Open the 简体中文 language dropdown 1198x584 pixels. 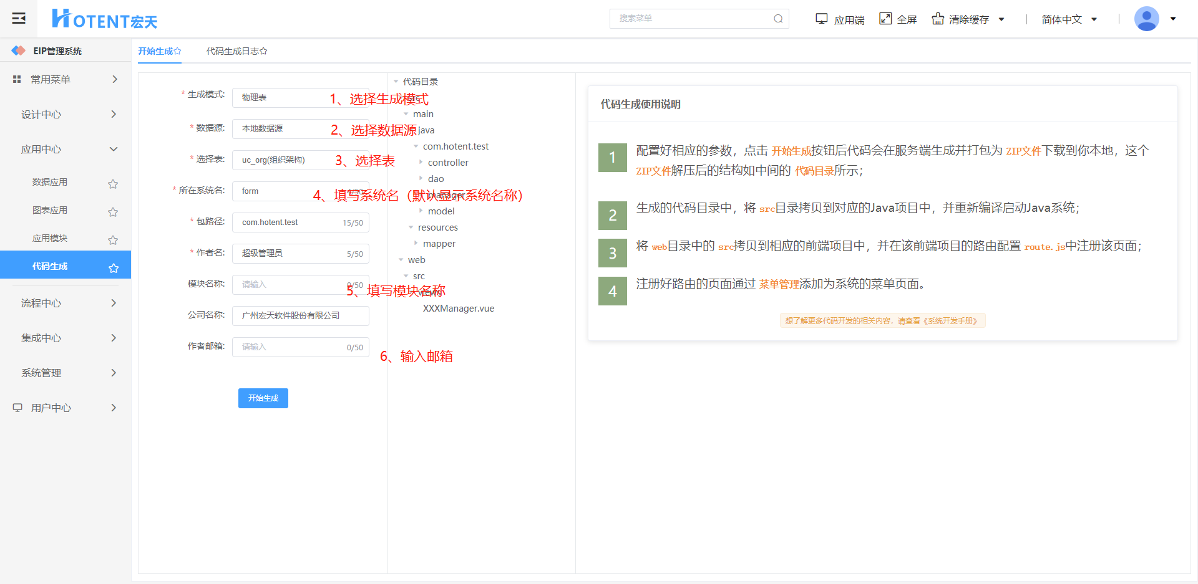1069,19
